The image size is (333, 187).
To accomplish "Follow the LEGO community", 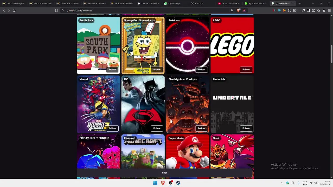I will [x=246, y=70].
